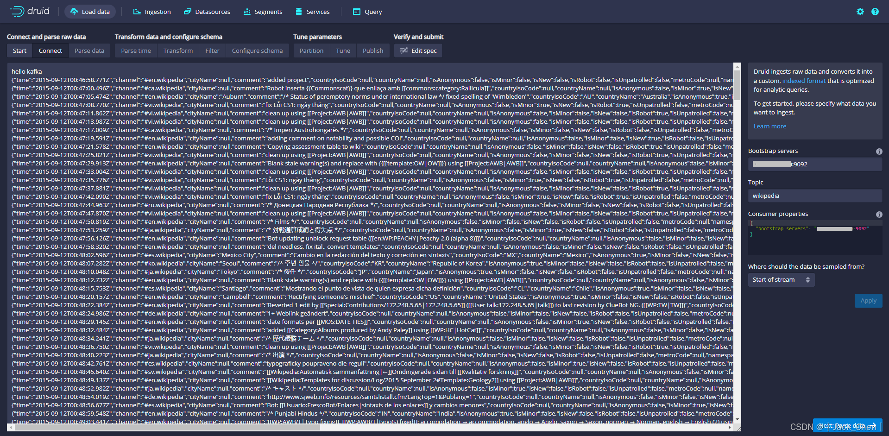Screen dimensions: 889x436
Task: Click the Apply button
Action: pos(868,301)
